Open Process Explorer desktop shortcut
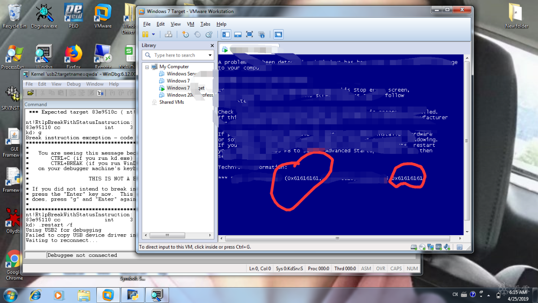The image size is (538, 303). [14, 57]
